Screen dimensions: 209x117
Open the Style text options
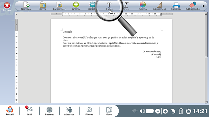click(126, 6)
